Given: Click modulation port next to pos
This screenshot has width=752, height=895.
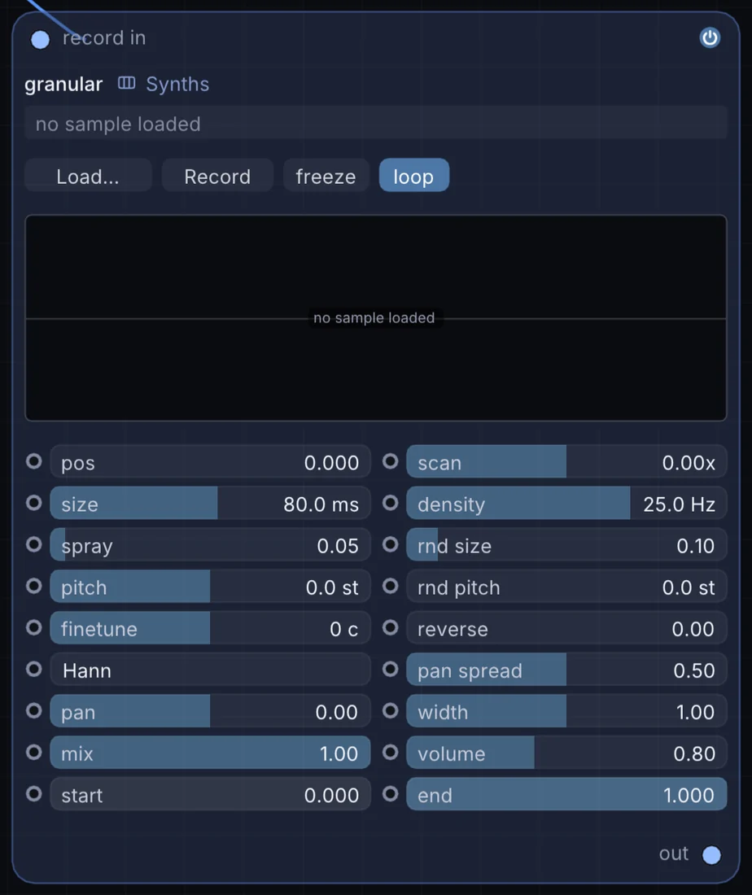Looking at the screenshot, I should click(33, 461).
